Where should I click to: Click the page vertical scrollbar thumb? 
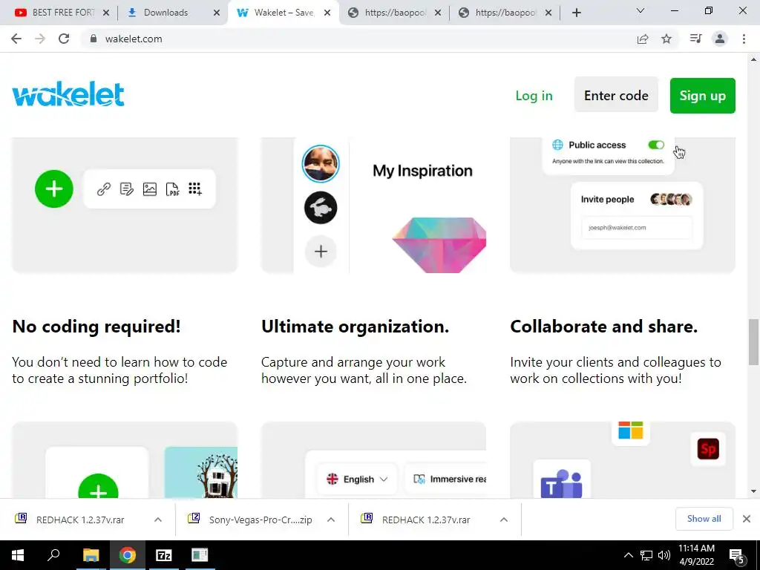pos(753,341)
